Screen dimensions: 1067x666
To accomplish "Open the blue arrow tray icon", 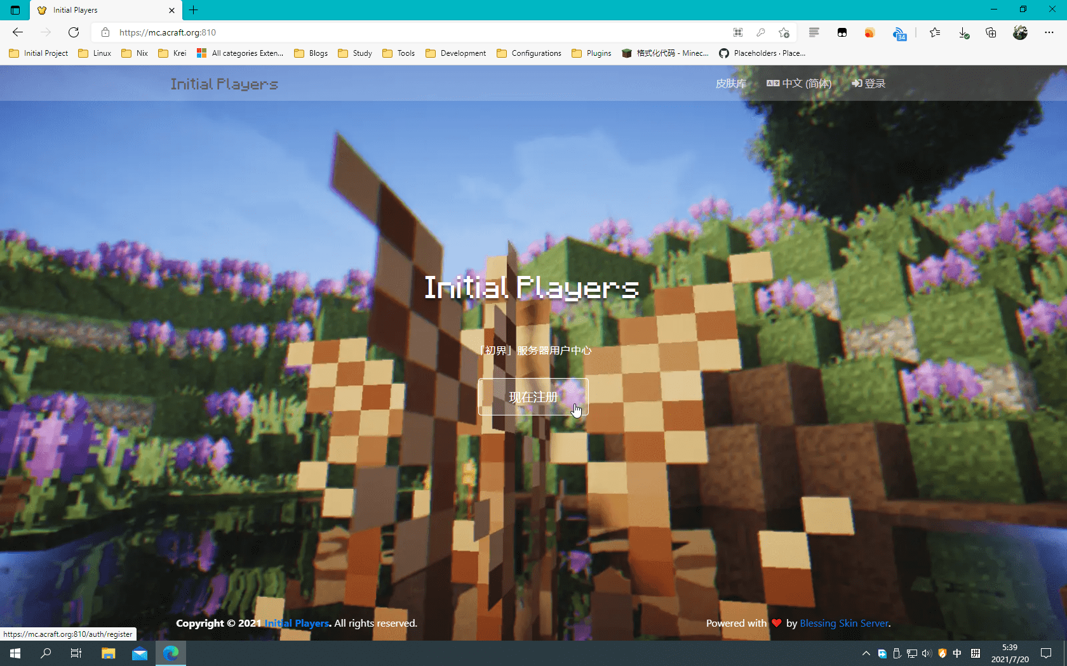I will tap(882, 653).
